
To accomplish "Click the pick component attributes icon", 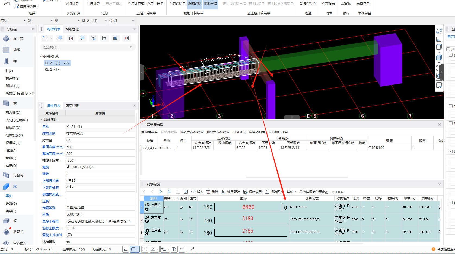I will [x=104, y=38].
